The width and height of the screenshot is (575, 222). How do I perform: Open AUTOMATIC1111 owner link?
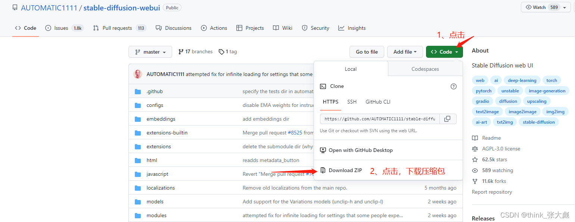49,7
